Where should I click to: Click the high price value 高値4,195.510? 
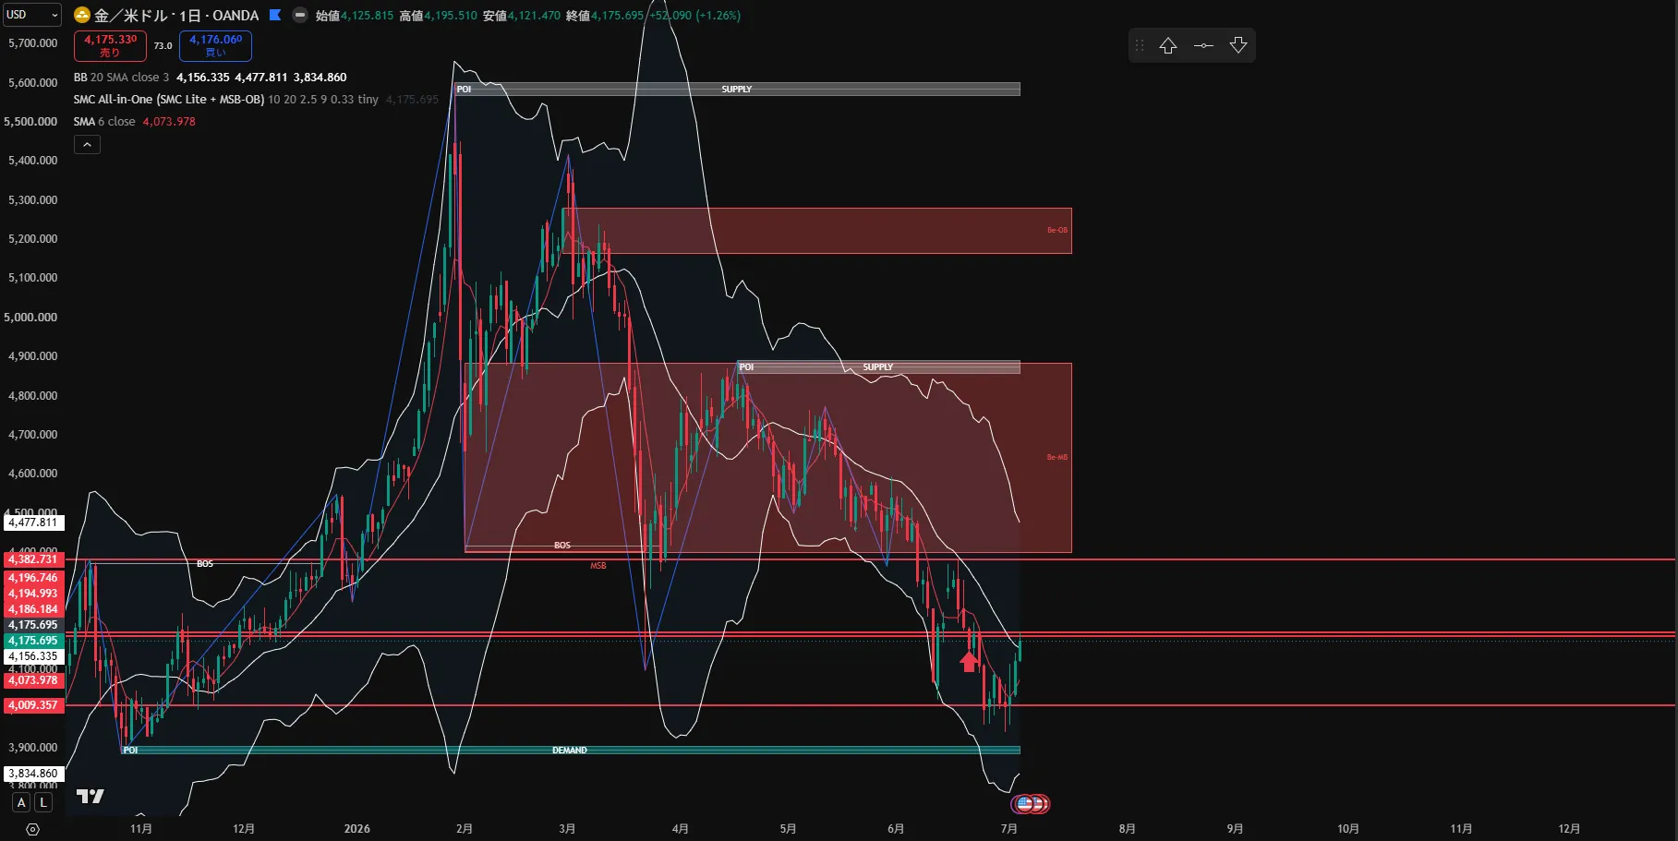438,16
